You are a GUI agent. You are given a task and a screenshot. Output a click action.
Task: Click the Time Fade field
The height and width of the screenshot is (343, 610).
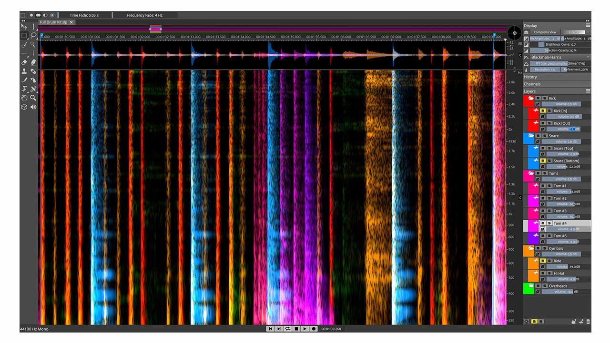pyautogui.click(x=84, y=15)
